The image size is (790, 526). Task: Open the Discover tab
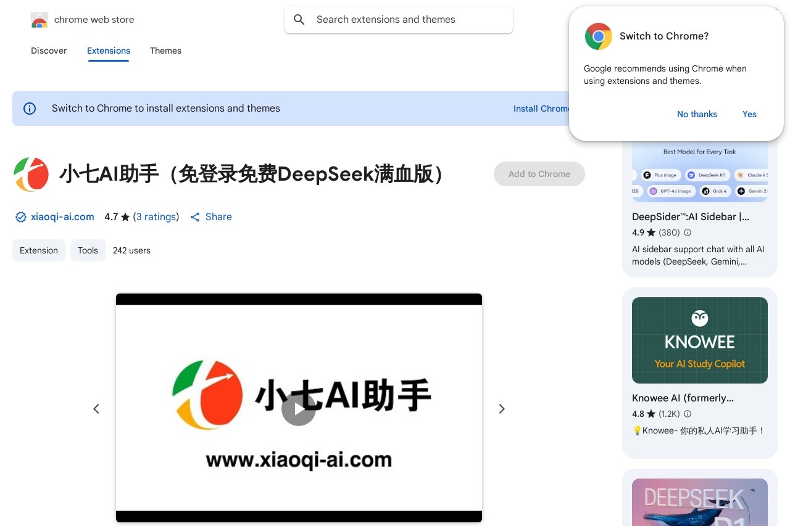pos(49,51)
